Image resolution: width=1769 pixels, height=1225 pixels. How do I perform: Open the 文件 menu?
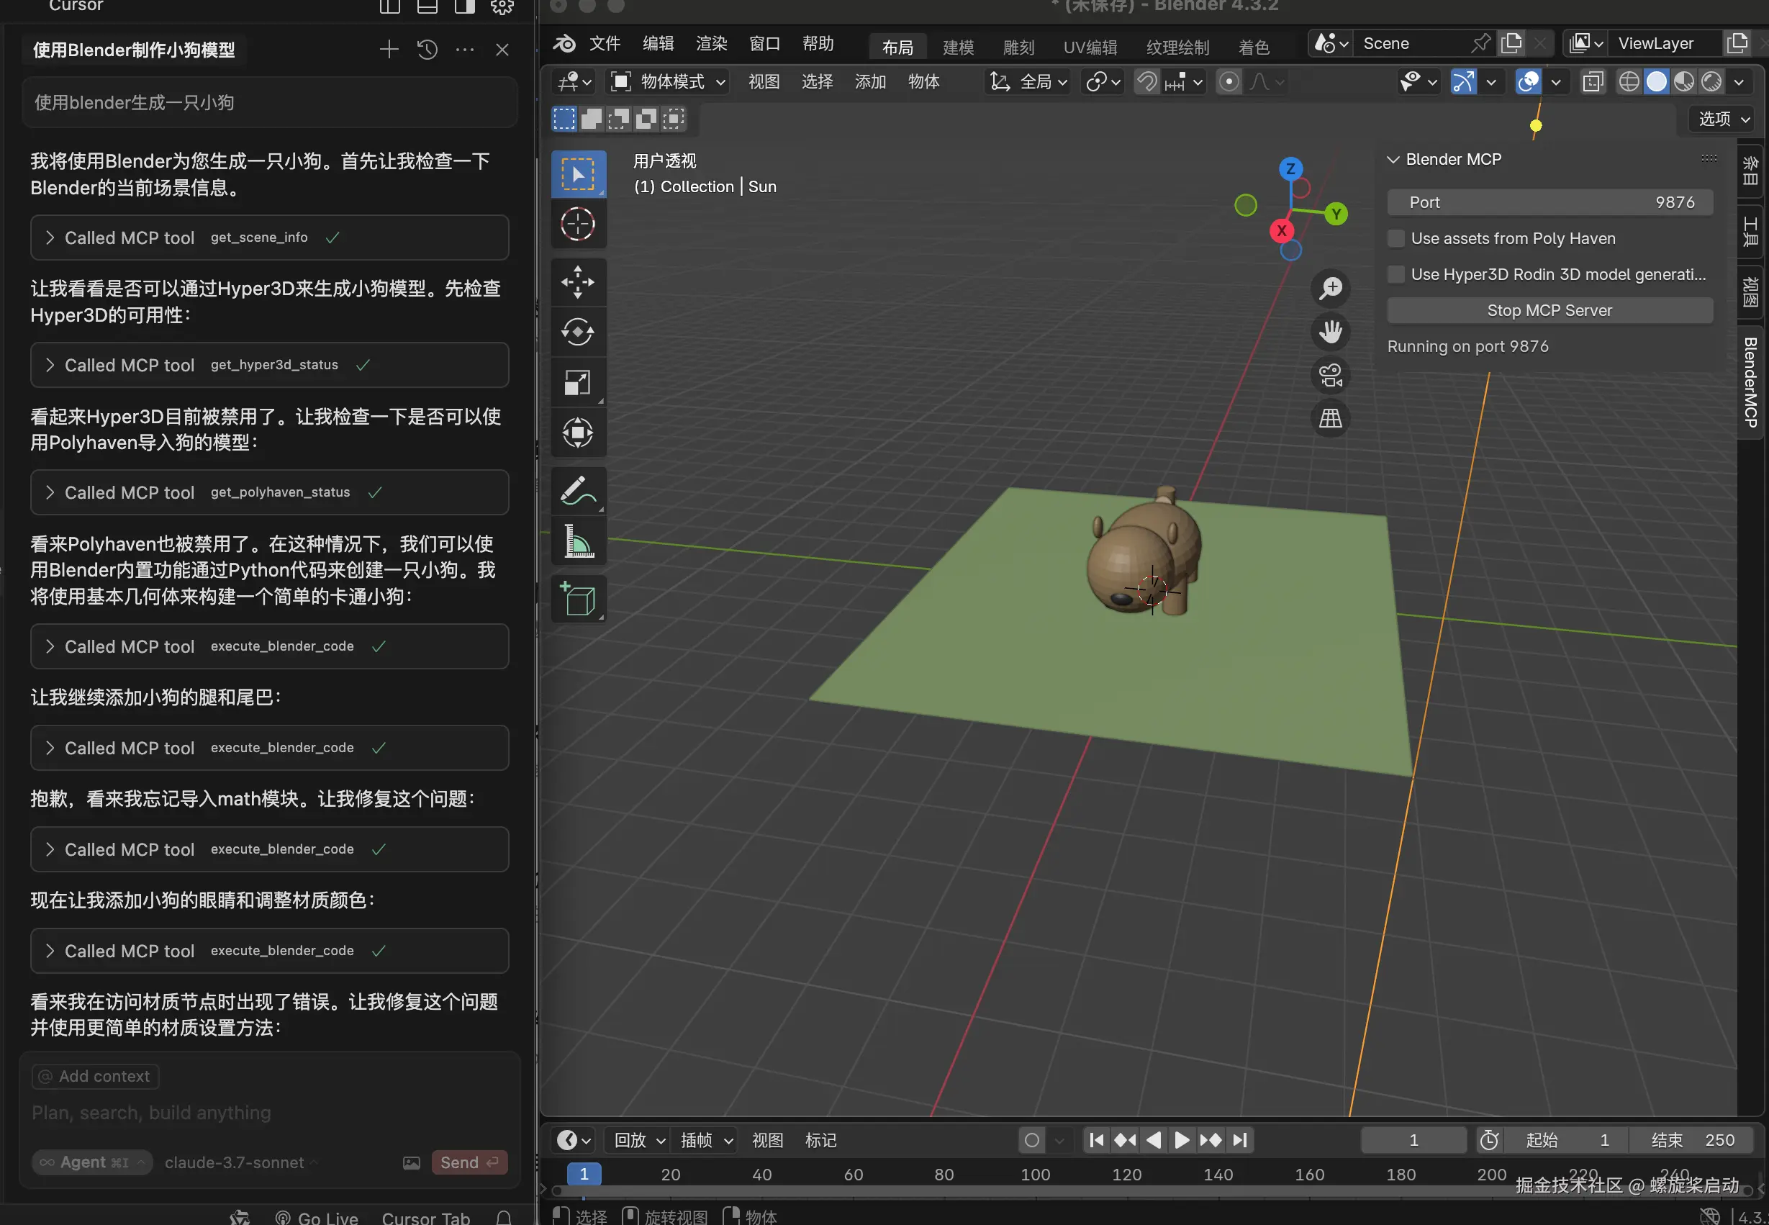[604, 44]
